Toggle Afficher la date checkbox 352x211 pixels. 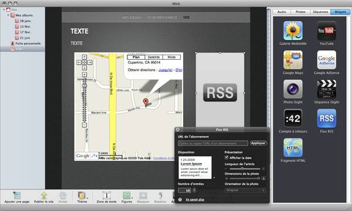(226, 158)
